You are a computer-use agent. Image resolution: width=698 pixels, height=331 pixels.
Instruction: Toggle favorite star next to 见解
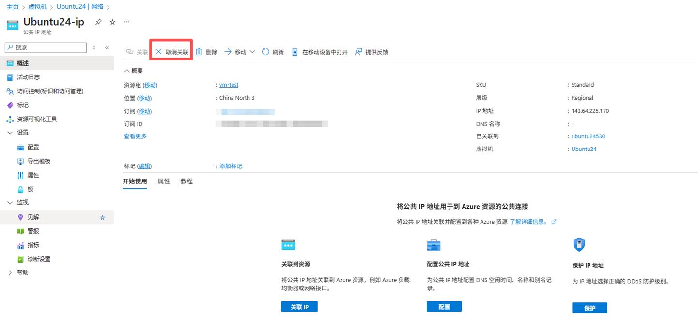click(102, 218)
